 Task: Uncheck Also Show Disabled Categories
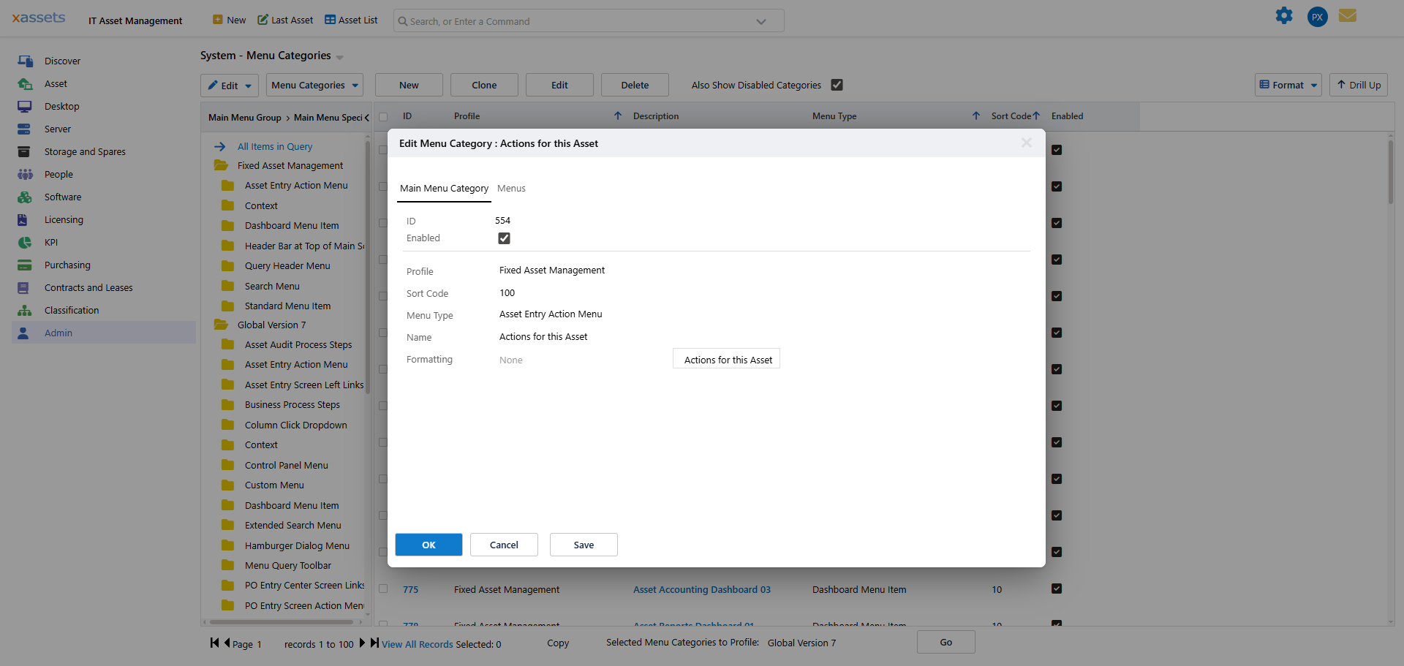837,85
